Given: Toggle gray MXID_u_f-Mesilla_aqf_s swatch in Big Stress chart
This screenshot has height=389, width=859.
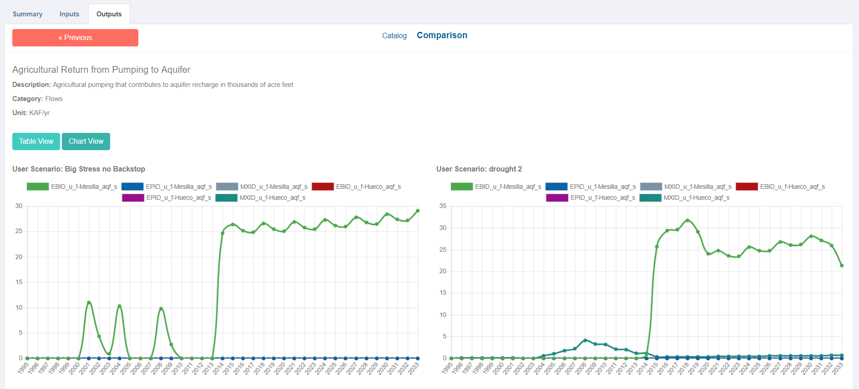Looking at the screenshot, I should point(227,187).
